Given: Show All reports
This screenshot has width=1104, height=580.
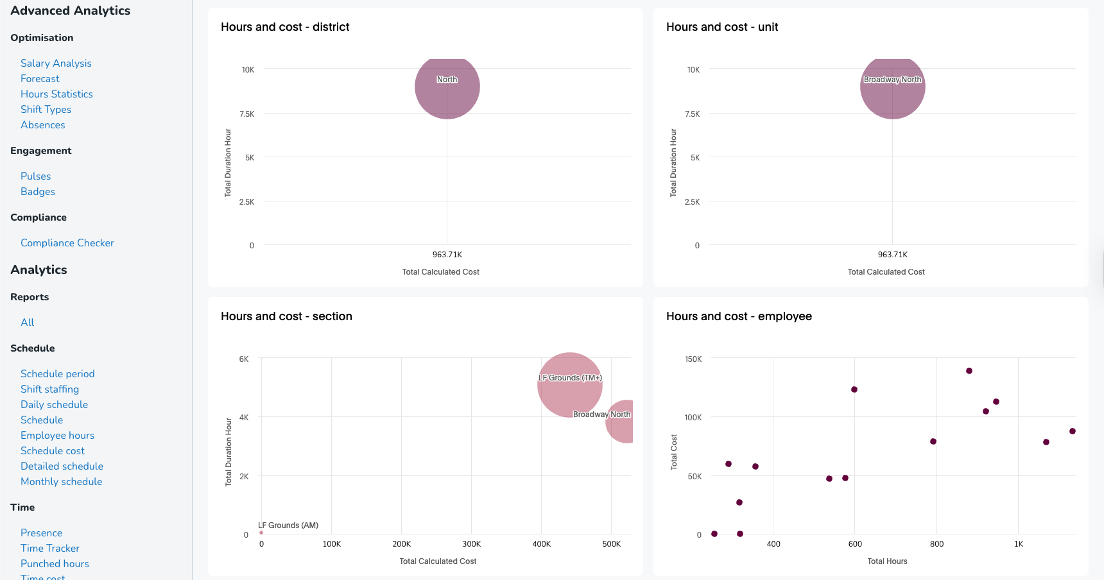Looking at the screenshot, I should [27, 322].
